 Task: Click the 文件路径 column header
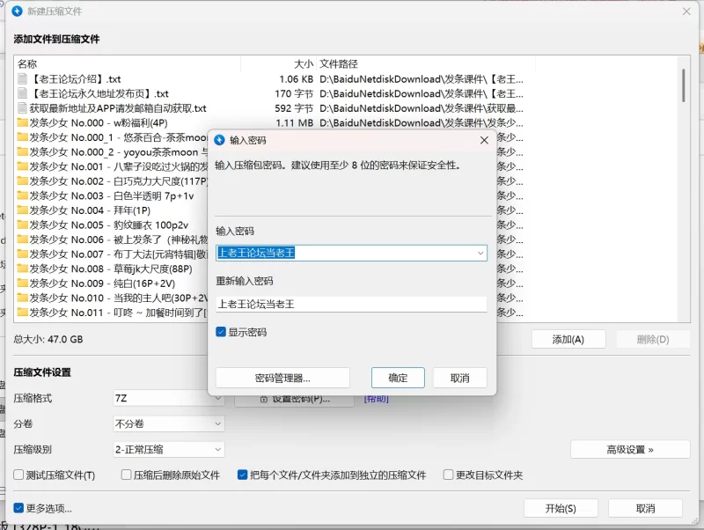pos(339,64)
